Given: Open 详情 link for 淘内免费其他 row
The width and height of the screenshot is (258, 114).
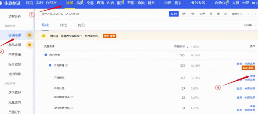Looking at the screenshot, I should coord(252,106).
